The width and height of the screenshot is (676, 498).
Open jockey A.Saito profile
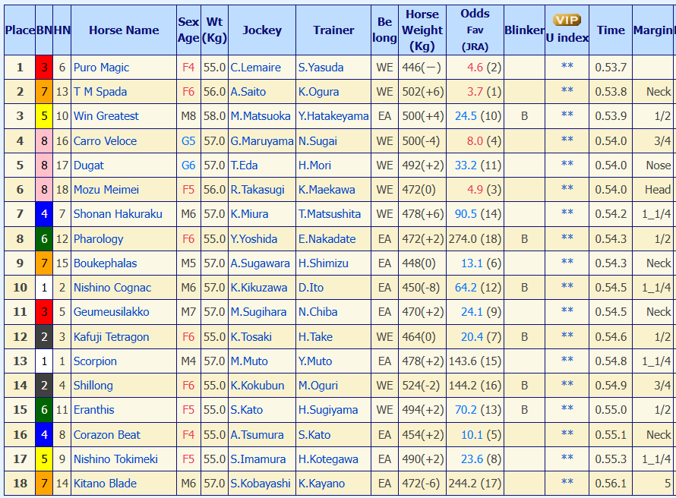point(248,92)
